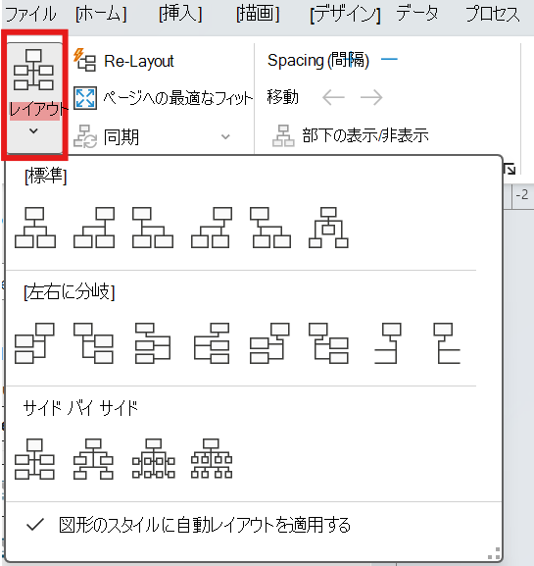Viewport: 534px width, 566px height.
Task: Select fifth [左右に分岐] layout icon
Action: (269, 343)
